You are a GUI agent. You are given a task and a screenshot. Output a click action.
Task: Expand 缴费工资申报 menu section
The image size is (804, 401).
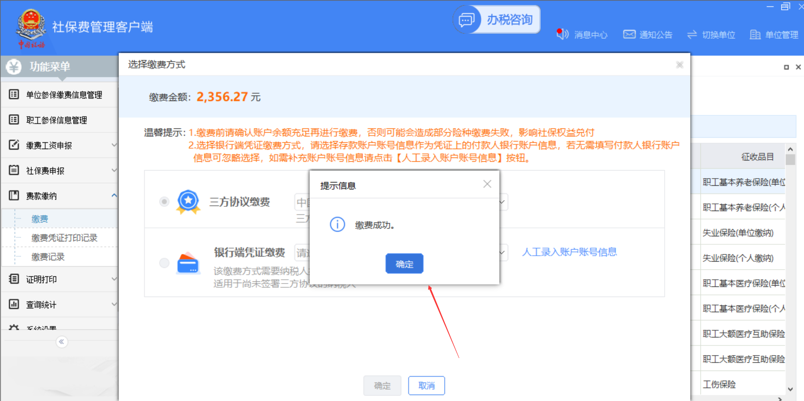(x=114, y=145)
